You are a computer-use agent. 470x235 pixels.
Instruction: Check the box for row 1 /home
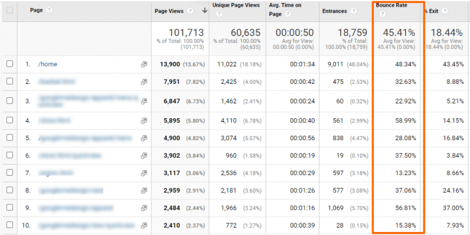[x=10, y=64]
